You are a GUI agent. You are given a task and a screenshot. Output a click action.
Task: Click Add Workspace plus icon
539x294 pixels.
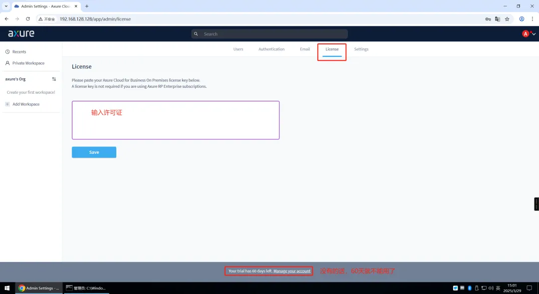pyautogui.click(x=7, y=104)
